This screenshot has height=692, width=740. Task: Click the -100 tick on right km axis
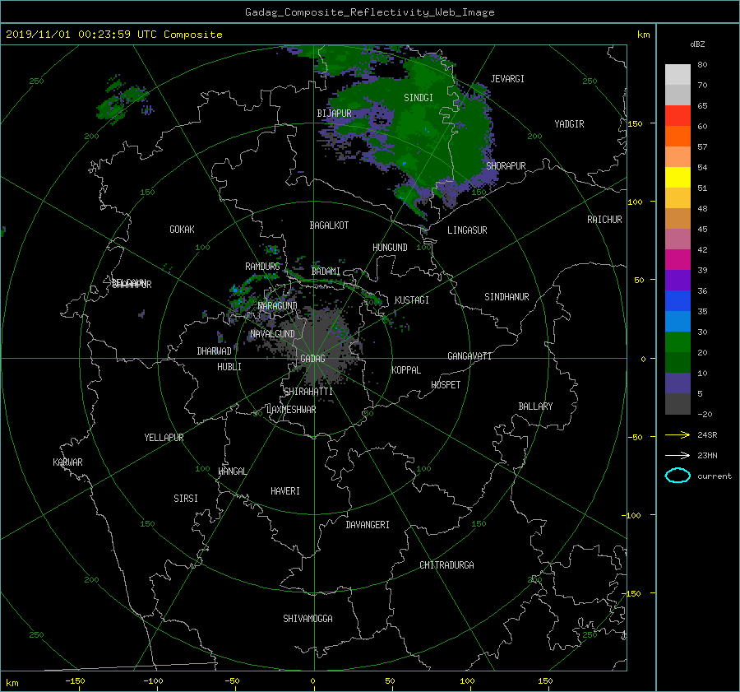click(633, 515)
